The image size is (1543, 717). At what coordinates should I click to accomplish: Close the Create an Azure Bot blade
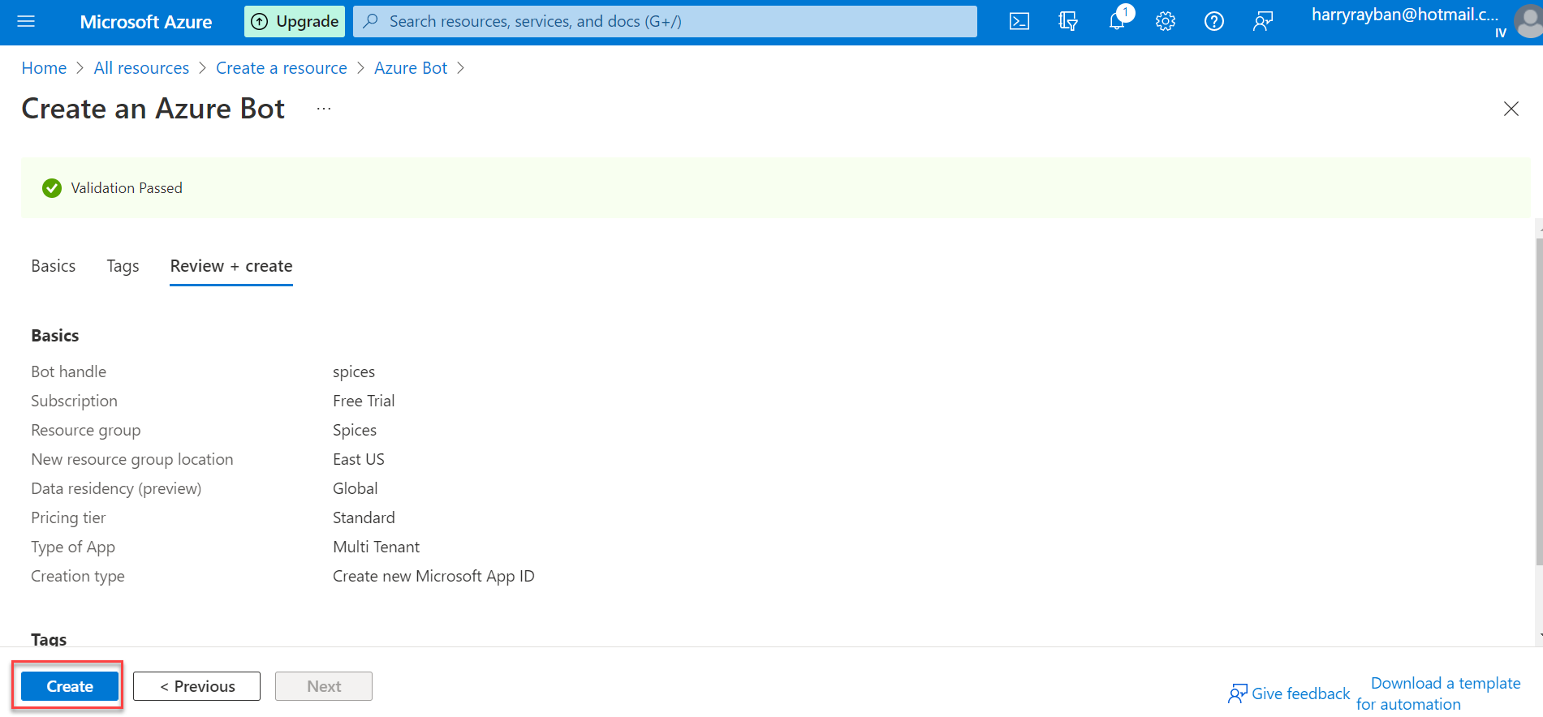tap(1511, 109)
